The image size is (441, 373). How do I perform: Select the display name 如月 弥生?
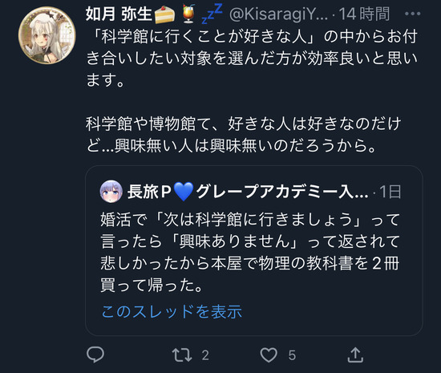click(119, 14)
